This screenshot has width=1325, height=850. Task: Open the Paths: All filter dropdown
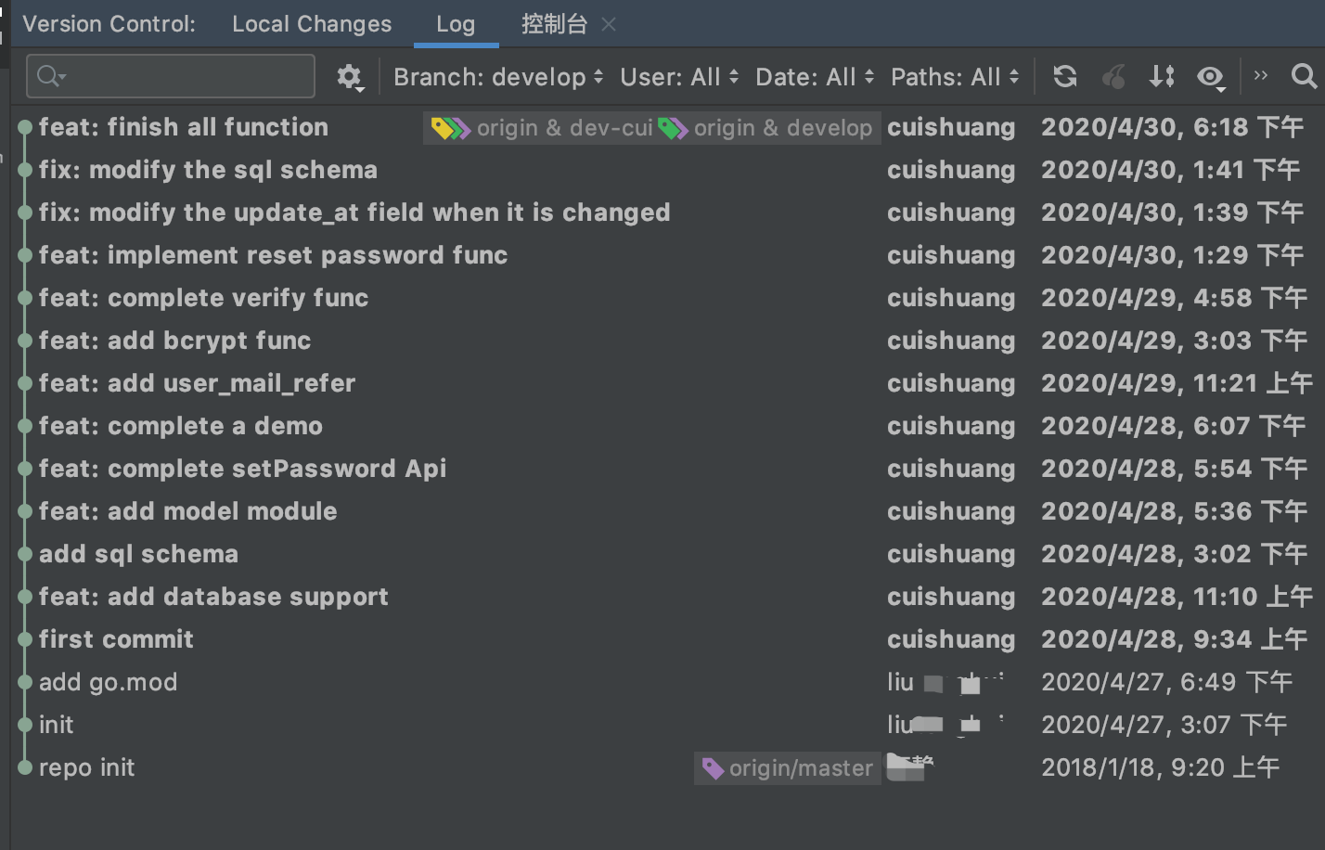click(955, 77)
